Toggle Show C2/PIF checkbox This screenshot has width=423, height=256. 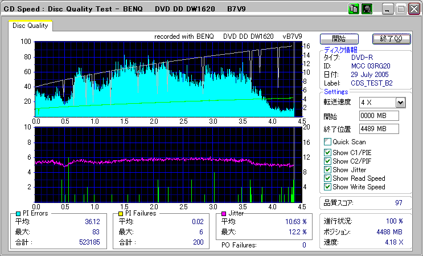click(327, 161)
